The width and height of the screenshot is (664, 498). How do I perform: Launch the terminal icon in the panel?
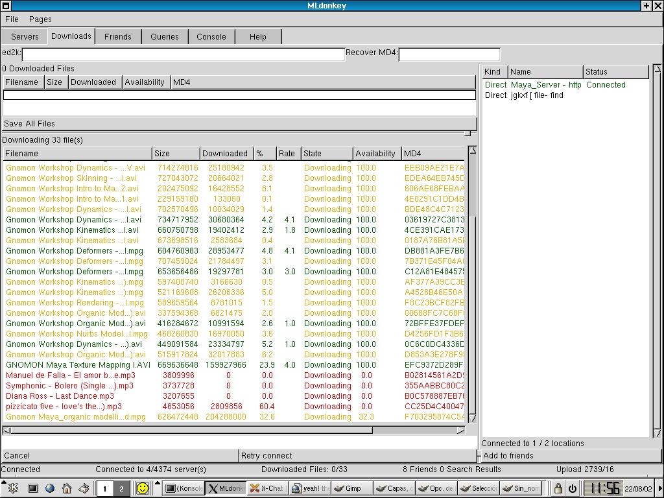[x=32, y=488]
